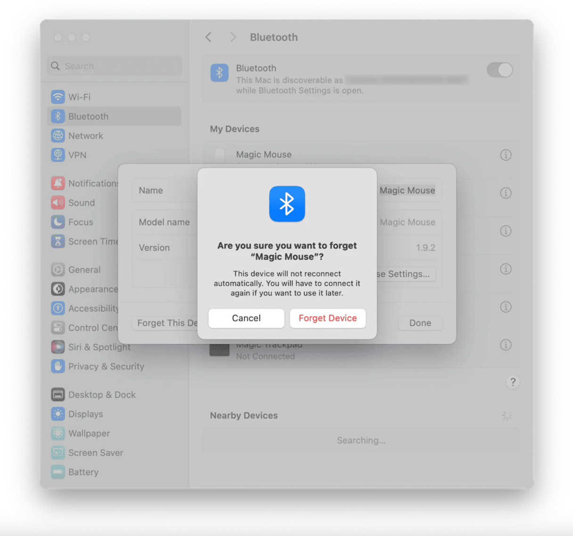Image resolution: width=573 pixels, height=536 pixels.
Task: Select the Network sidebar icon
Action: coord(58,136)
